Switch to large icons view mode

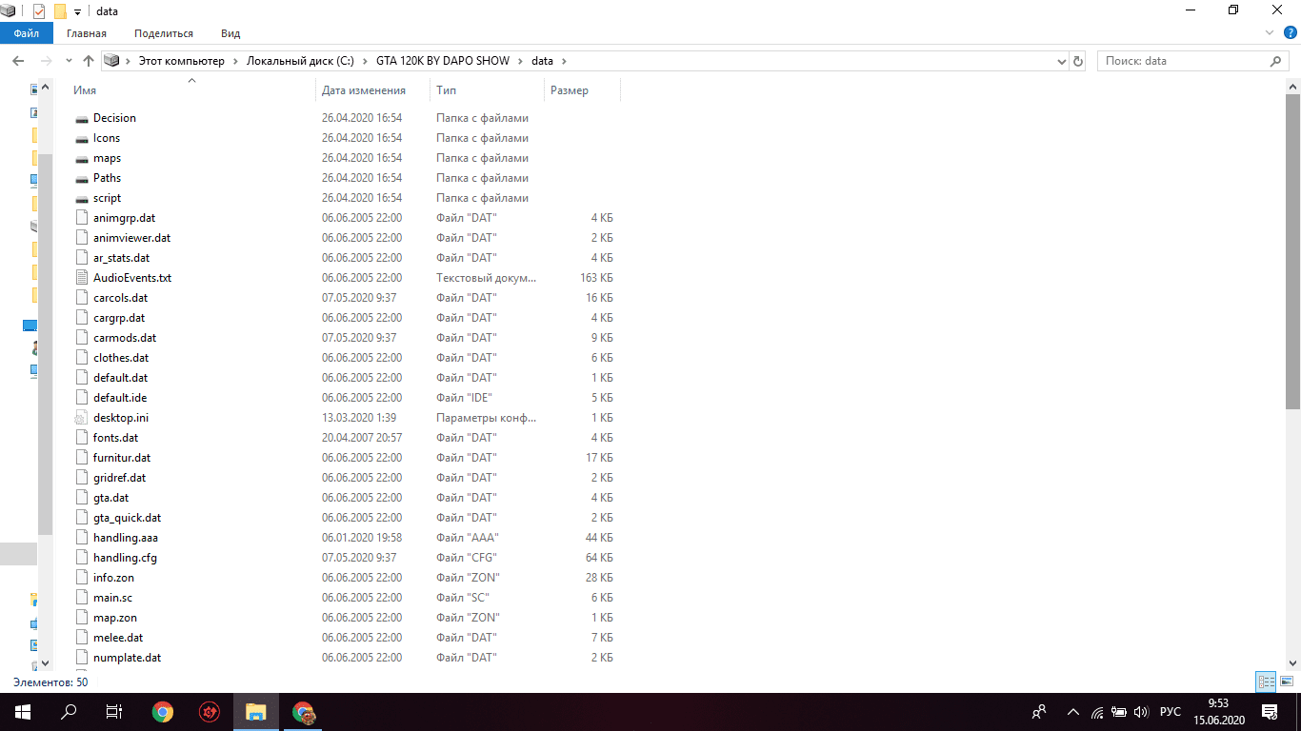[x=1287, y=682]
